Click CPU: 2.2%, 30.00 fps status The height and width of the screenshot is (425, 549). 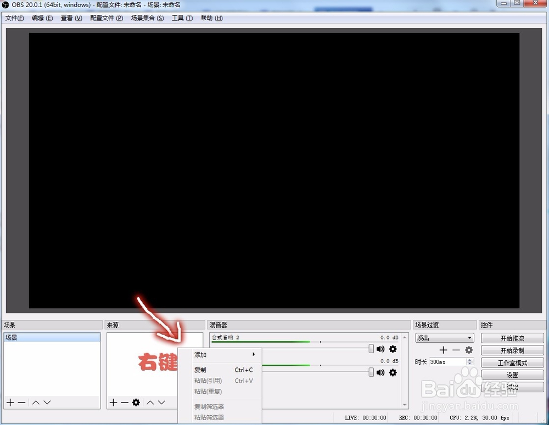click(479, 418)
